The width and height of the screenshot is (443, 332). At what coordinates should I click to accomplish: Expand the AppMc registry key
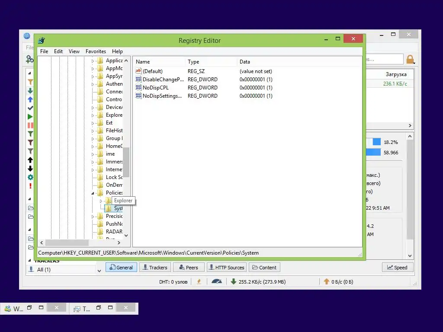click(93, 69)
